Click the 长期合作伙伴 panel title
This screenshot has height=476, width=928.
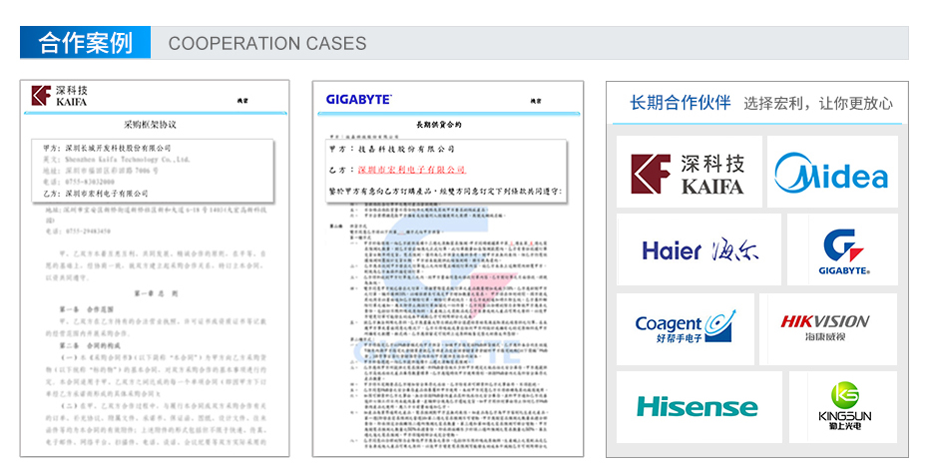[x=680, y=103]
